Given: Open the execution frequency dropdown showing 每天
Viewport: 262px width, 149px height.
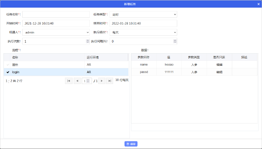Looking at the screenshot, I should (x=143, y=32).
